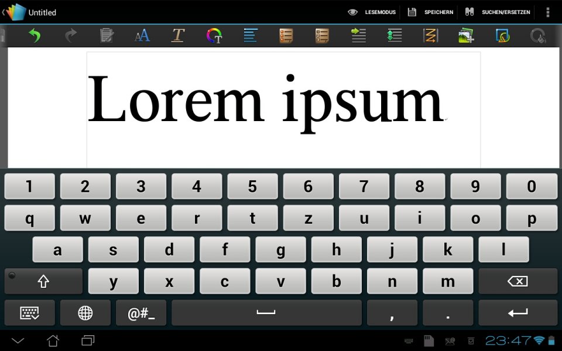Tap the SD card notification icon

click(x=429, y=340)
